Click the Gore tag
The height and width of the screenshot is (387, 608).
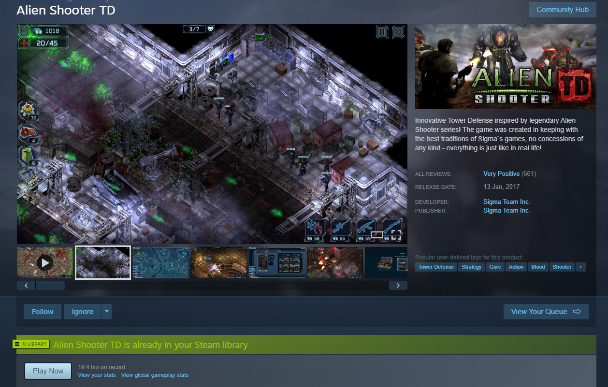pos(495,267)
